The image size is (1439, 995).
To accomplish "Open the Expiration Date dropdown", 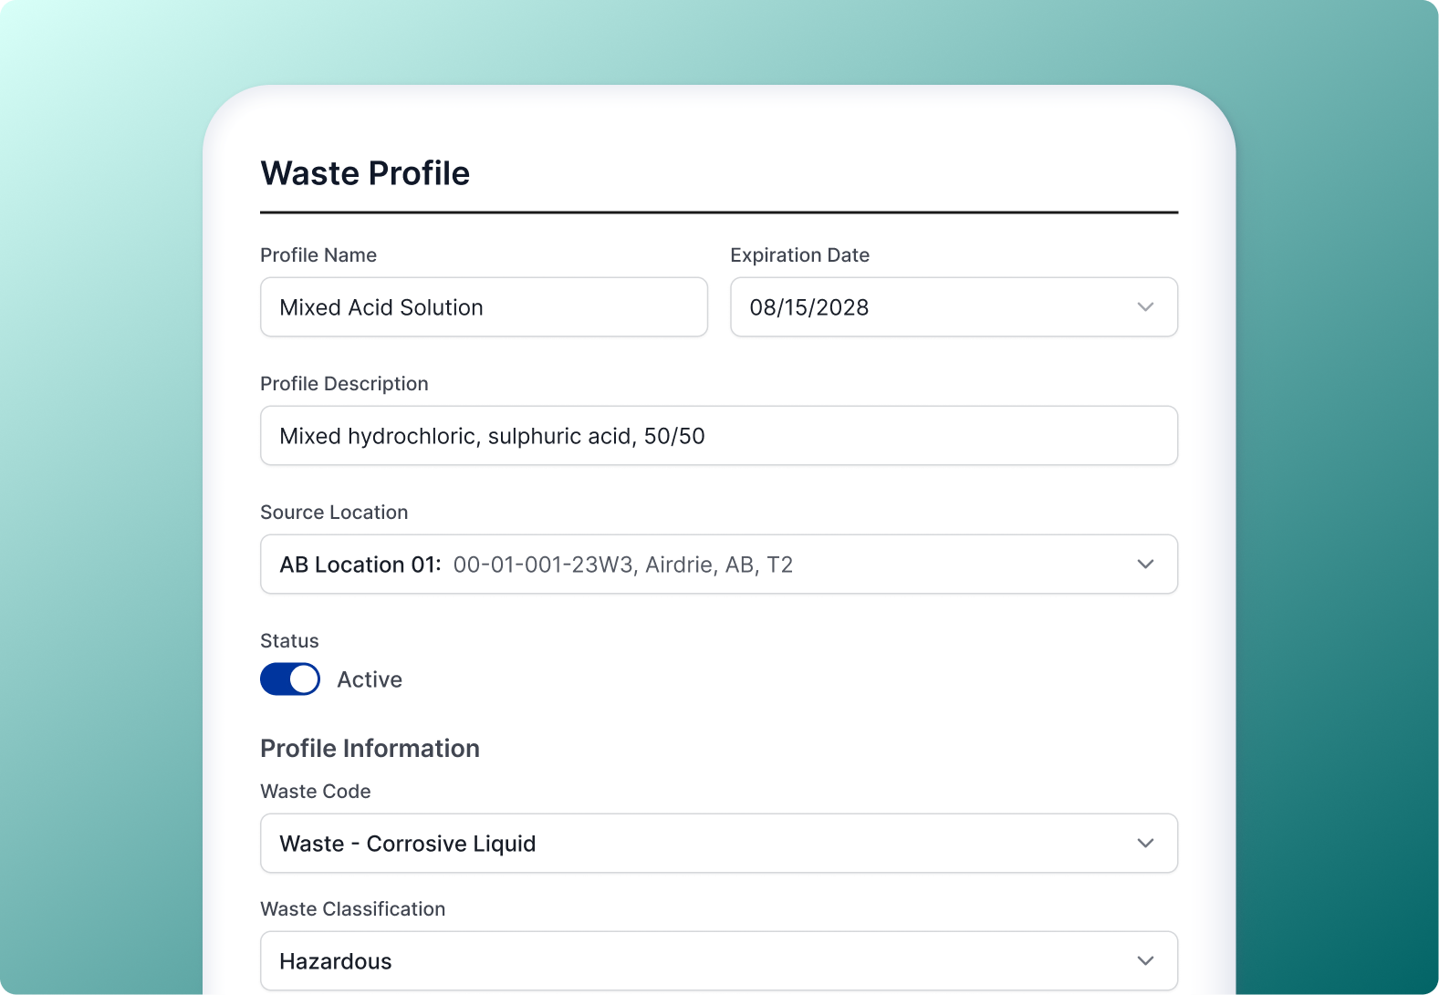I will pos(954,307).
